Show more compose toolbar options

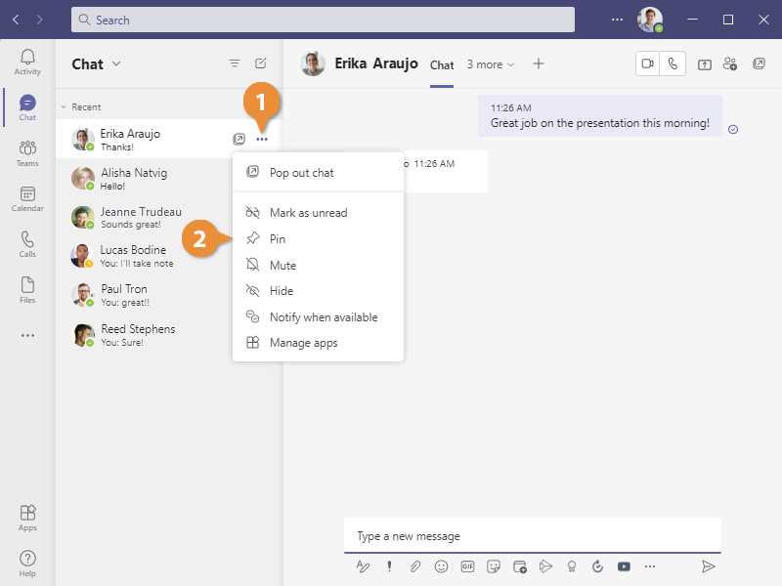coord(650,566)
